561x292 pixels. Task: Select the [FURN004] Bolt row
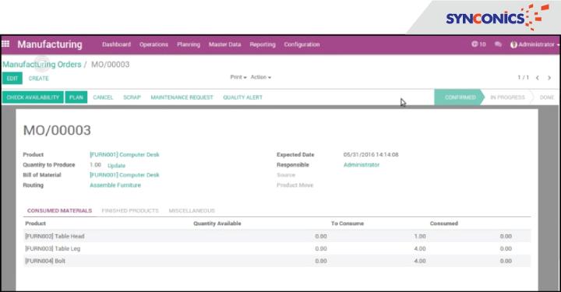pos(277,261)
